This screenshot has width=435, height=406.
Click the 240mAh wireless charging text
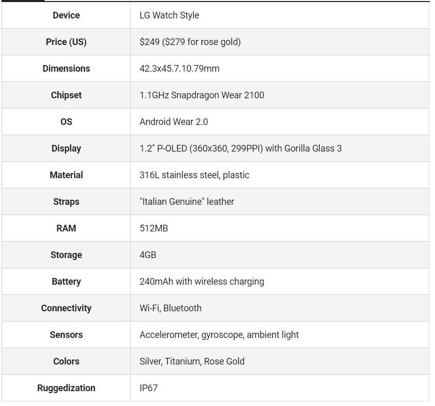(x=201, y=282)
